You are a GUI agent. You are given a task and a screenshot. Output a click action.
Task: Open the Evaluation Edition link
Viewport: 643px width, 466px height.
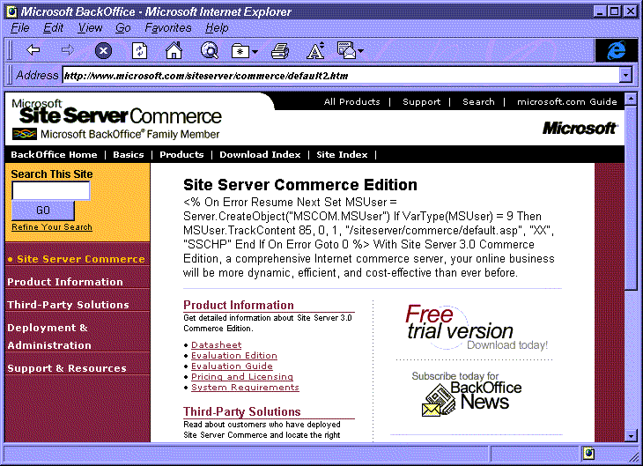pyautogui.click(x=233, y=356)
